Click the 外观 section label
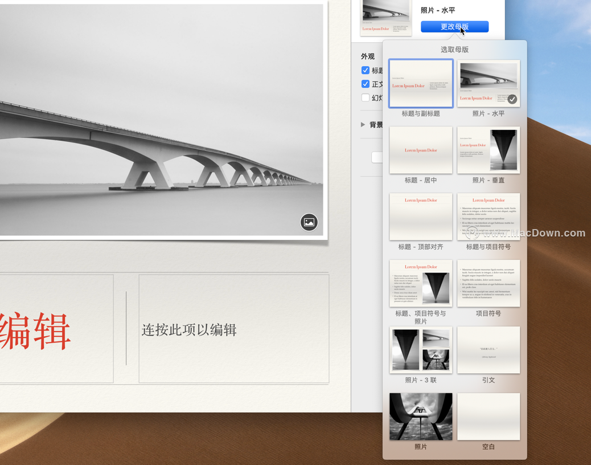Screen dimensions: 591x465 (368, 56)
